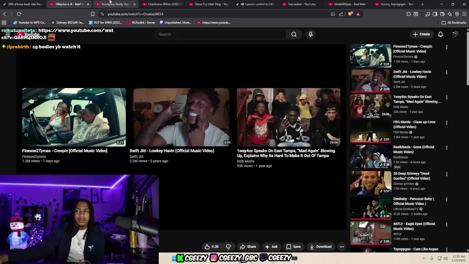469x264 pixels.
Task: Open Brave Rewards triangle icon
Action: tap(358, 14)
